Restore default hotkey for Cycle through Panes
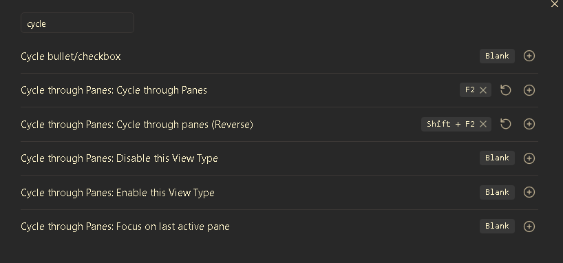Screen dimensions: 563x263 (506, 90)
